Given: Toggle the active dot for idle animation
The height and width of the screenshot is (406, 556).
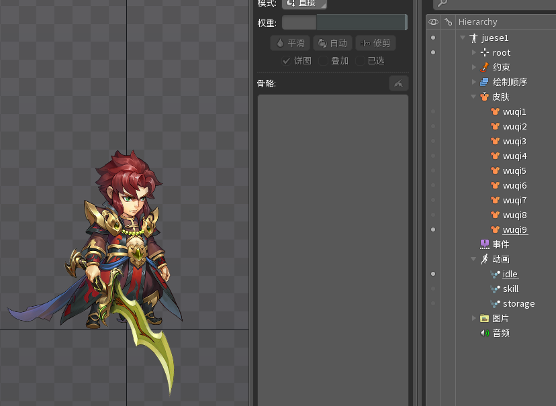Looking at the screenshot, I should (x=433, y=274).
